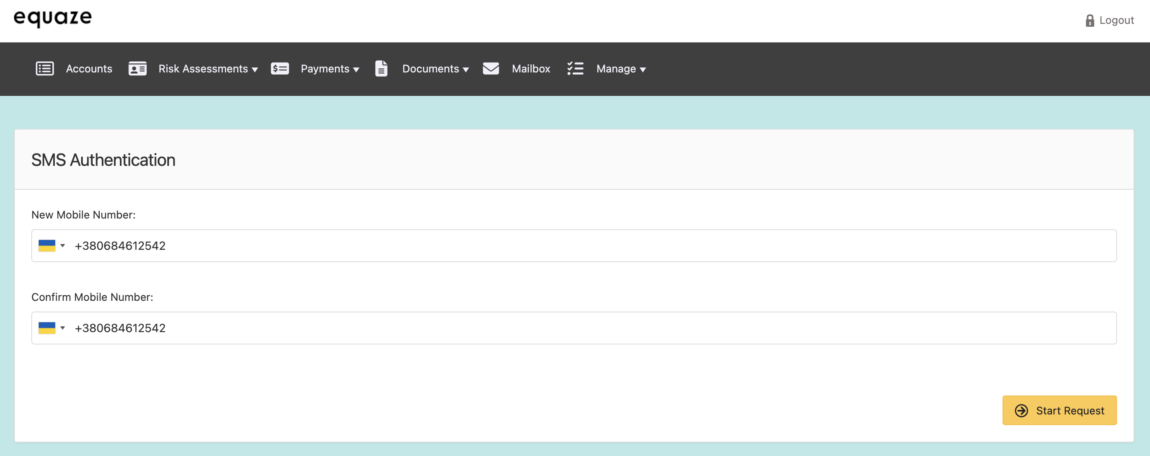Click the padlock icon beside Logout
Viewport: 1150px width, 456px height.
pos(1090,21)
